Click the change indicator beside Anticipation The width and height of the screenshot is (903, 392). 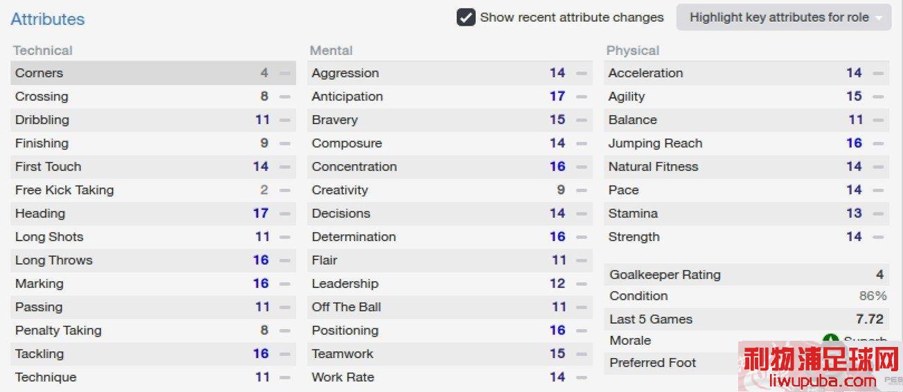(x=581, y=96)
